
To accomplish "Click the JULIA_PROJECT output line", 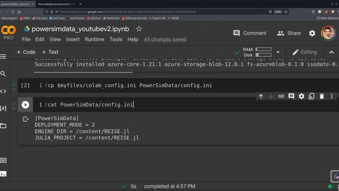I will pos(87,138).
